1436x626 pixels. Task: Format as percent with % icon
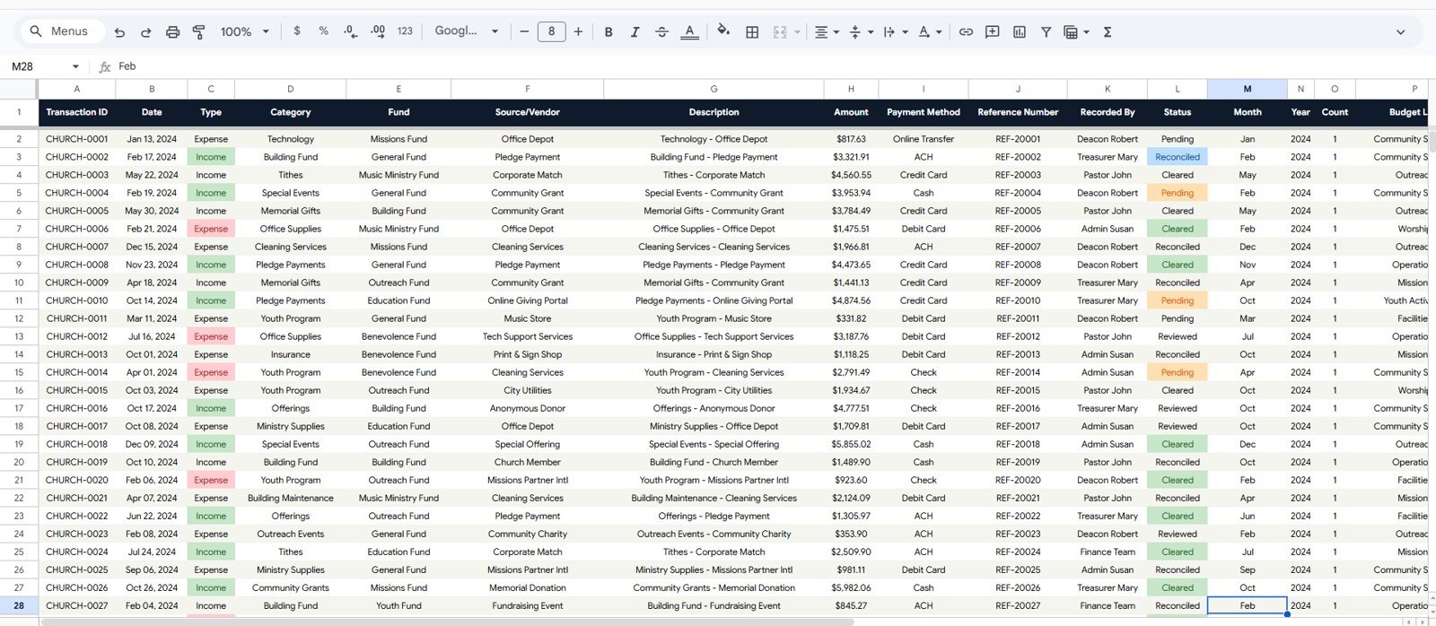[x=323, y=31]
